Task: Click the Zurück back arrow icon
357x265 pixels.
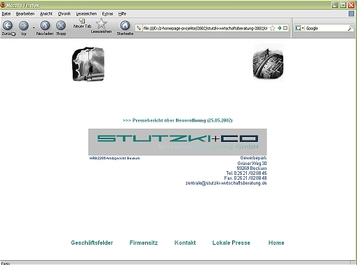Action: coord(8,25)
